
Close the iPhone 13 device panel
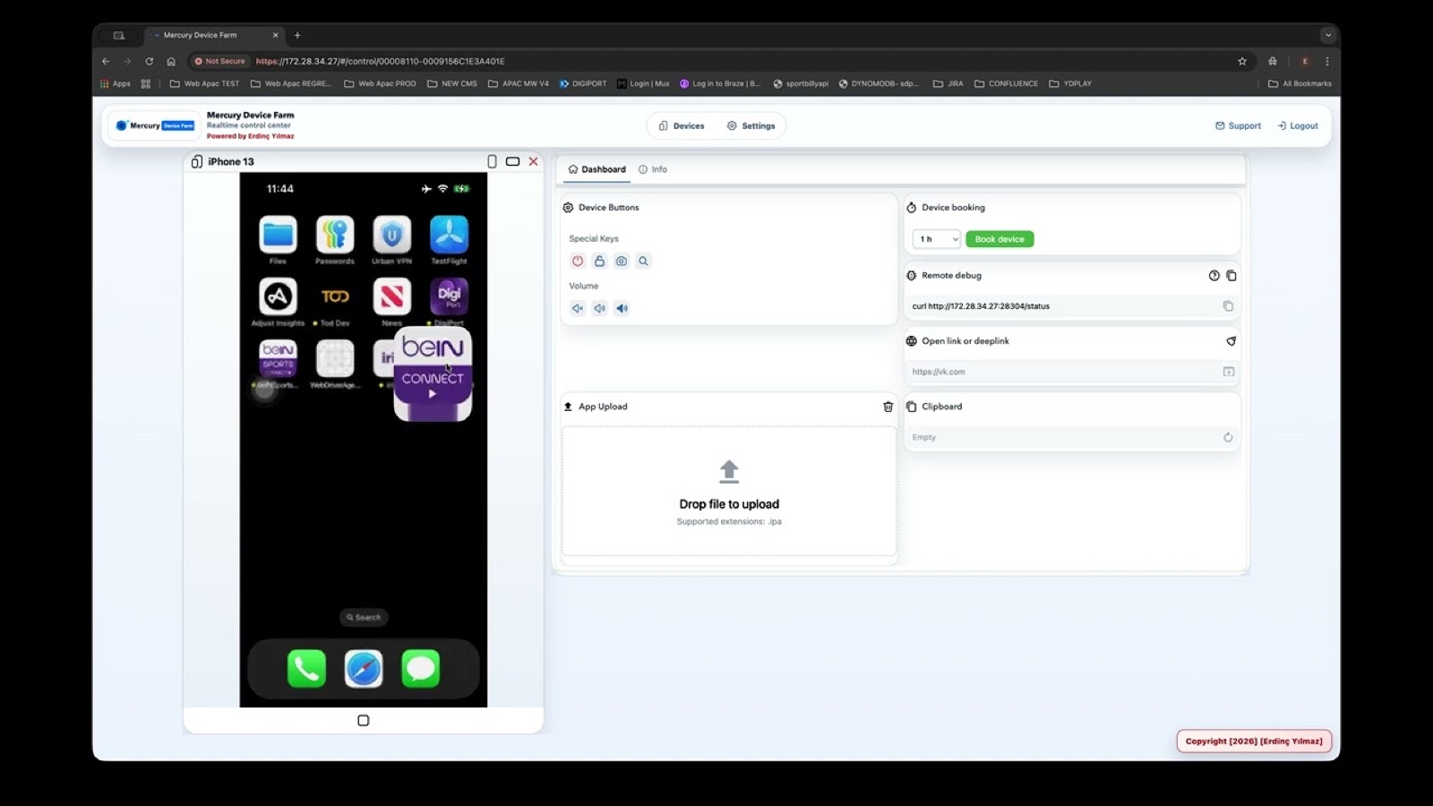coord(534,161)
